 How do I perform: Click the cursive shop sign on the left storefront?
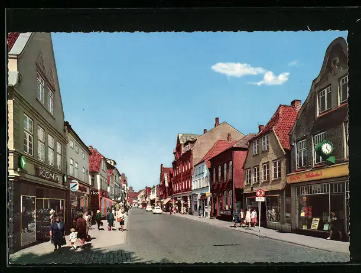click(x=48, y=175)
